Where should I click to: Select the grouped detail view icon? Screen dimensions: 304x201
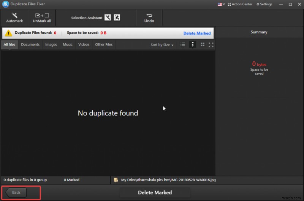click(193, 45)
